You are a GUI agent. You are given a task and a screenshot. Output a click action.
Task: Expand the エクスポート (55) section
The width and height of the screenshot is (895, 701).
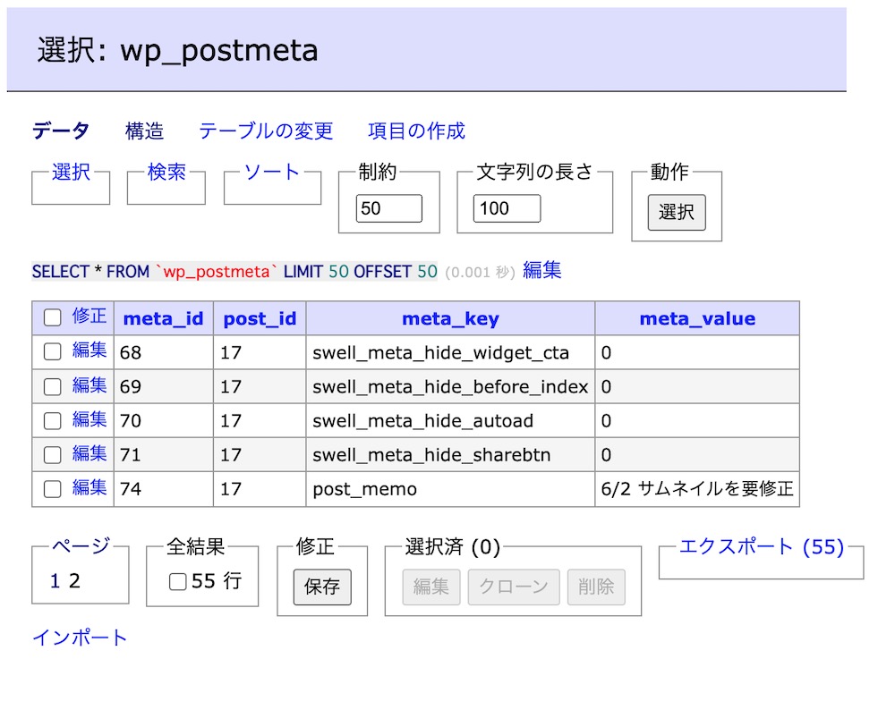762,547
